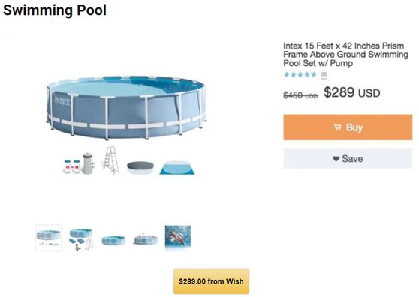Viewport: 419px width, 297px height.
Task: Click the shopping cart icon
Action: (337, 127)
